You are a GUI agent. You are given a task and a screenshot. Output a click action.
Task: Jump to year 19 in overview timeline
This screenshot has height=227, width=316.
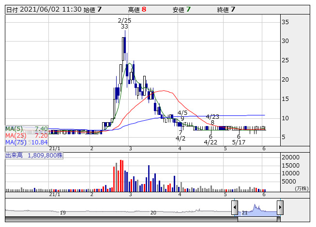click(x=62, y=213)
